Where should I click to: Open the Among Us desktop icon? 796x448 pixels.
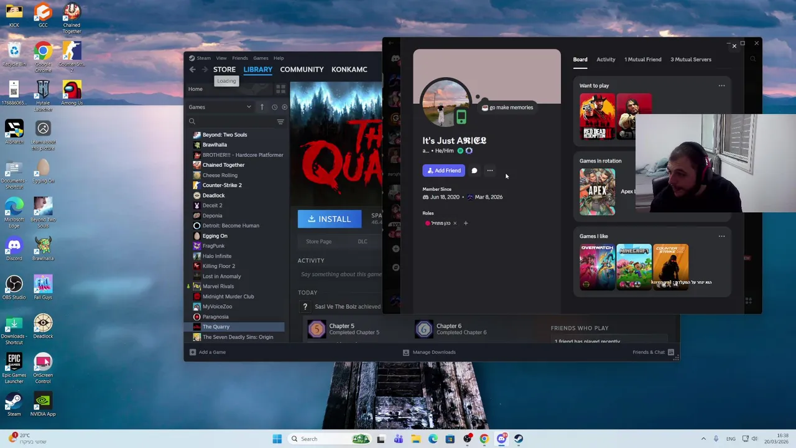click(x=72, y=93)
